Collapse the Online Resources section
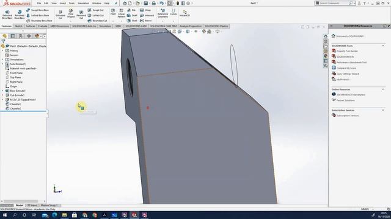This screenshot has height=219, width=391. pyautogui.click(x=383, y=89)
